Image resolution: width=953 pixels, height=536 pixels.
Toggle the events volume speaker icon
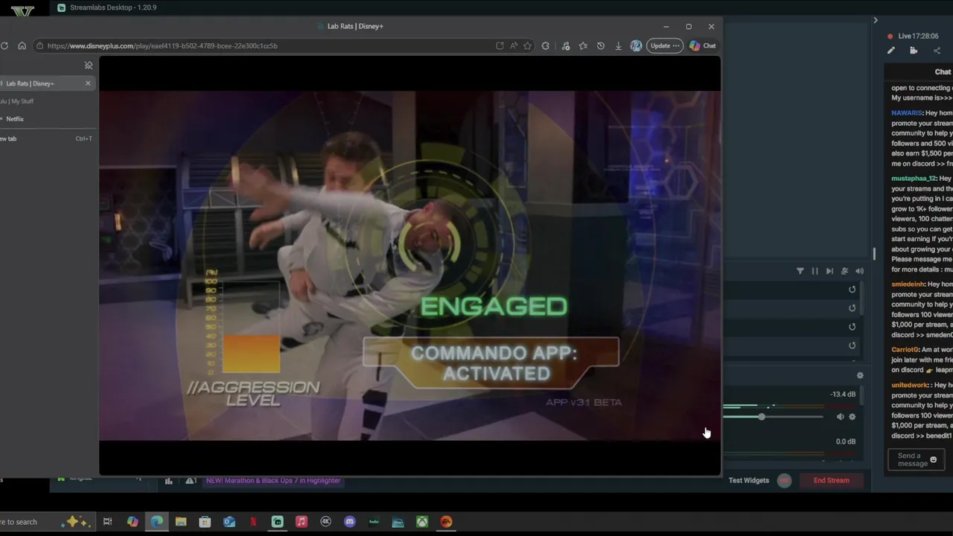pyautogui.click(x=859, y=271)
